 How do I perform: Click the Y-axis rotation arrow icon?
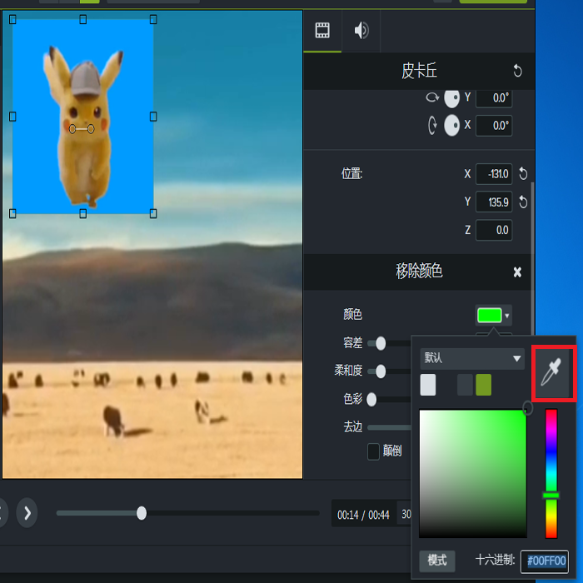coord(432,97)
